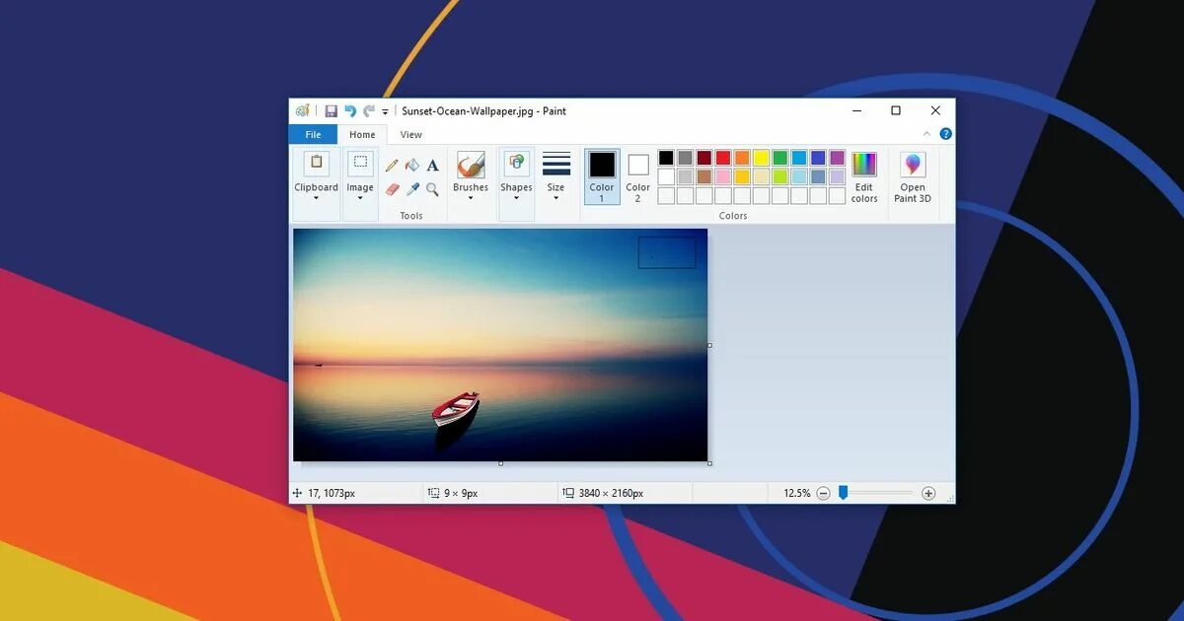Click the canvas bottom-edge middle resize handle

500,463
